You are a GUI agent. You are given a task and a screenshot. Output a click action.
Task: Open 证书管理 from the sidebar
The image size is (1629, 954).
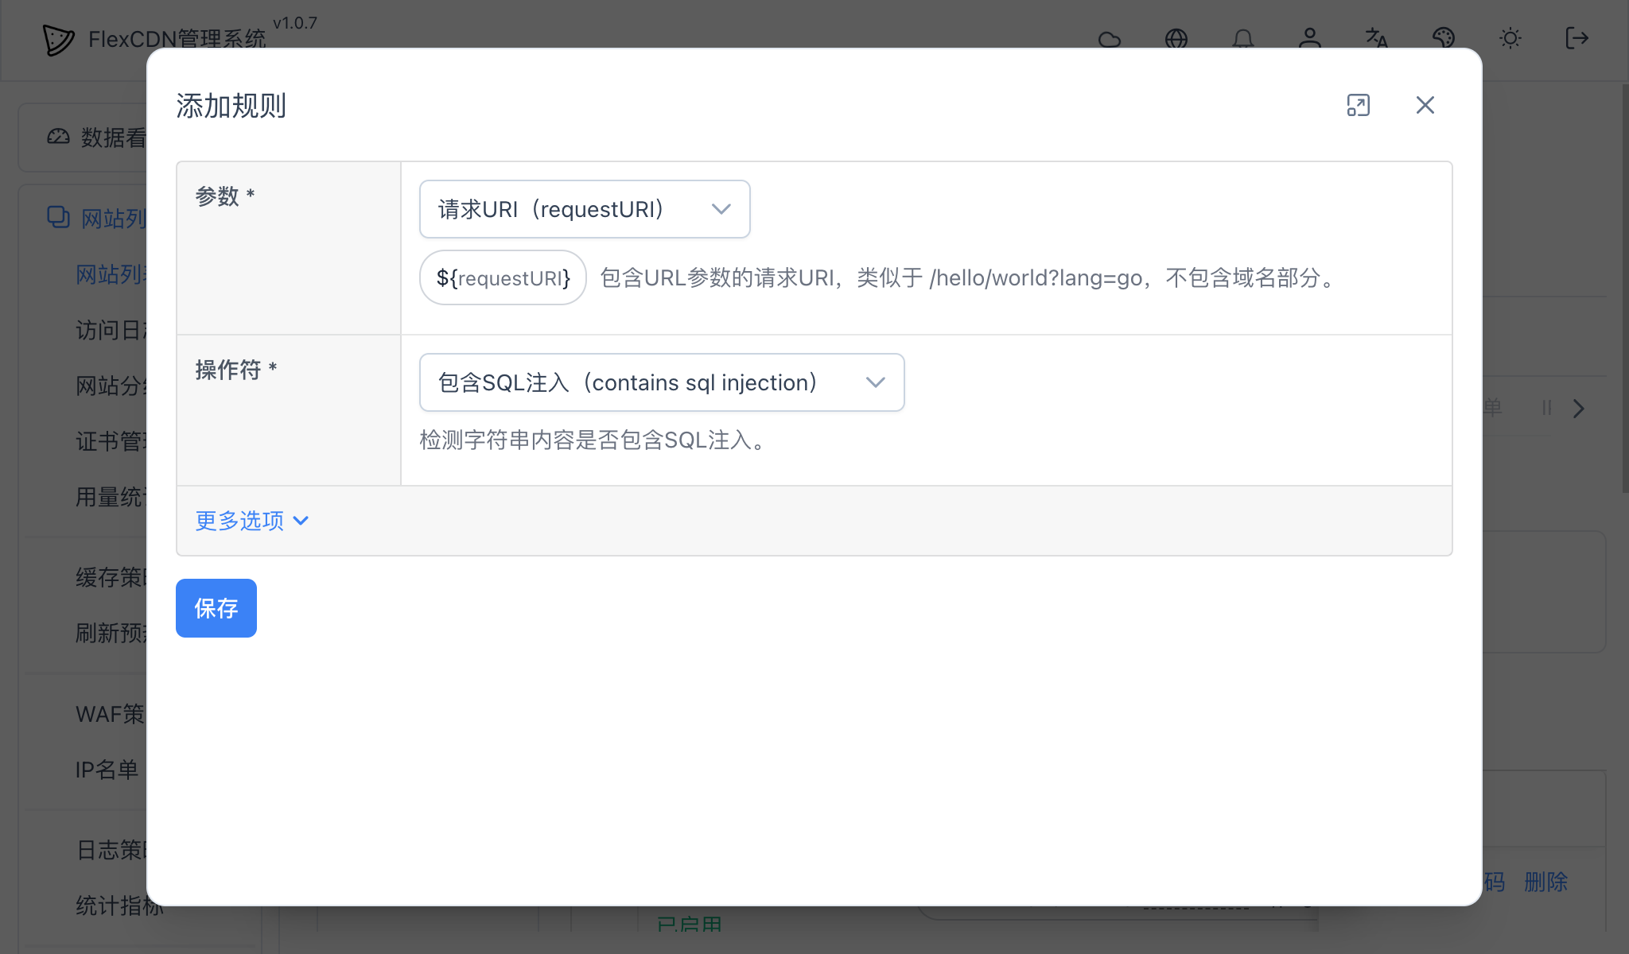click(x=110, y=441)
